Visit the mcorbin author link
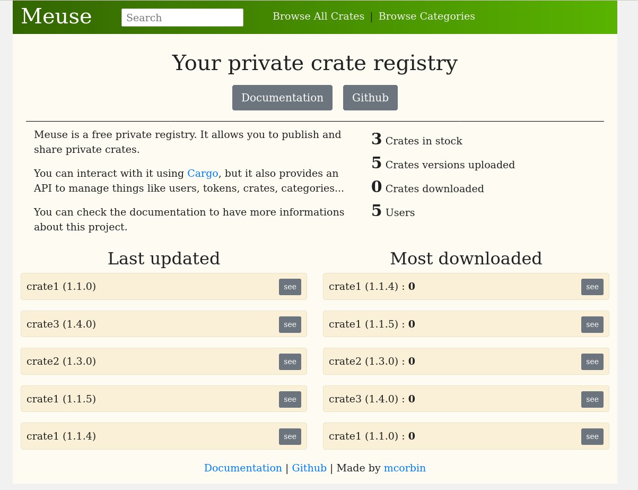Image resolution: width=638 pixels, height=490 pixels. tap(405, 468)
